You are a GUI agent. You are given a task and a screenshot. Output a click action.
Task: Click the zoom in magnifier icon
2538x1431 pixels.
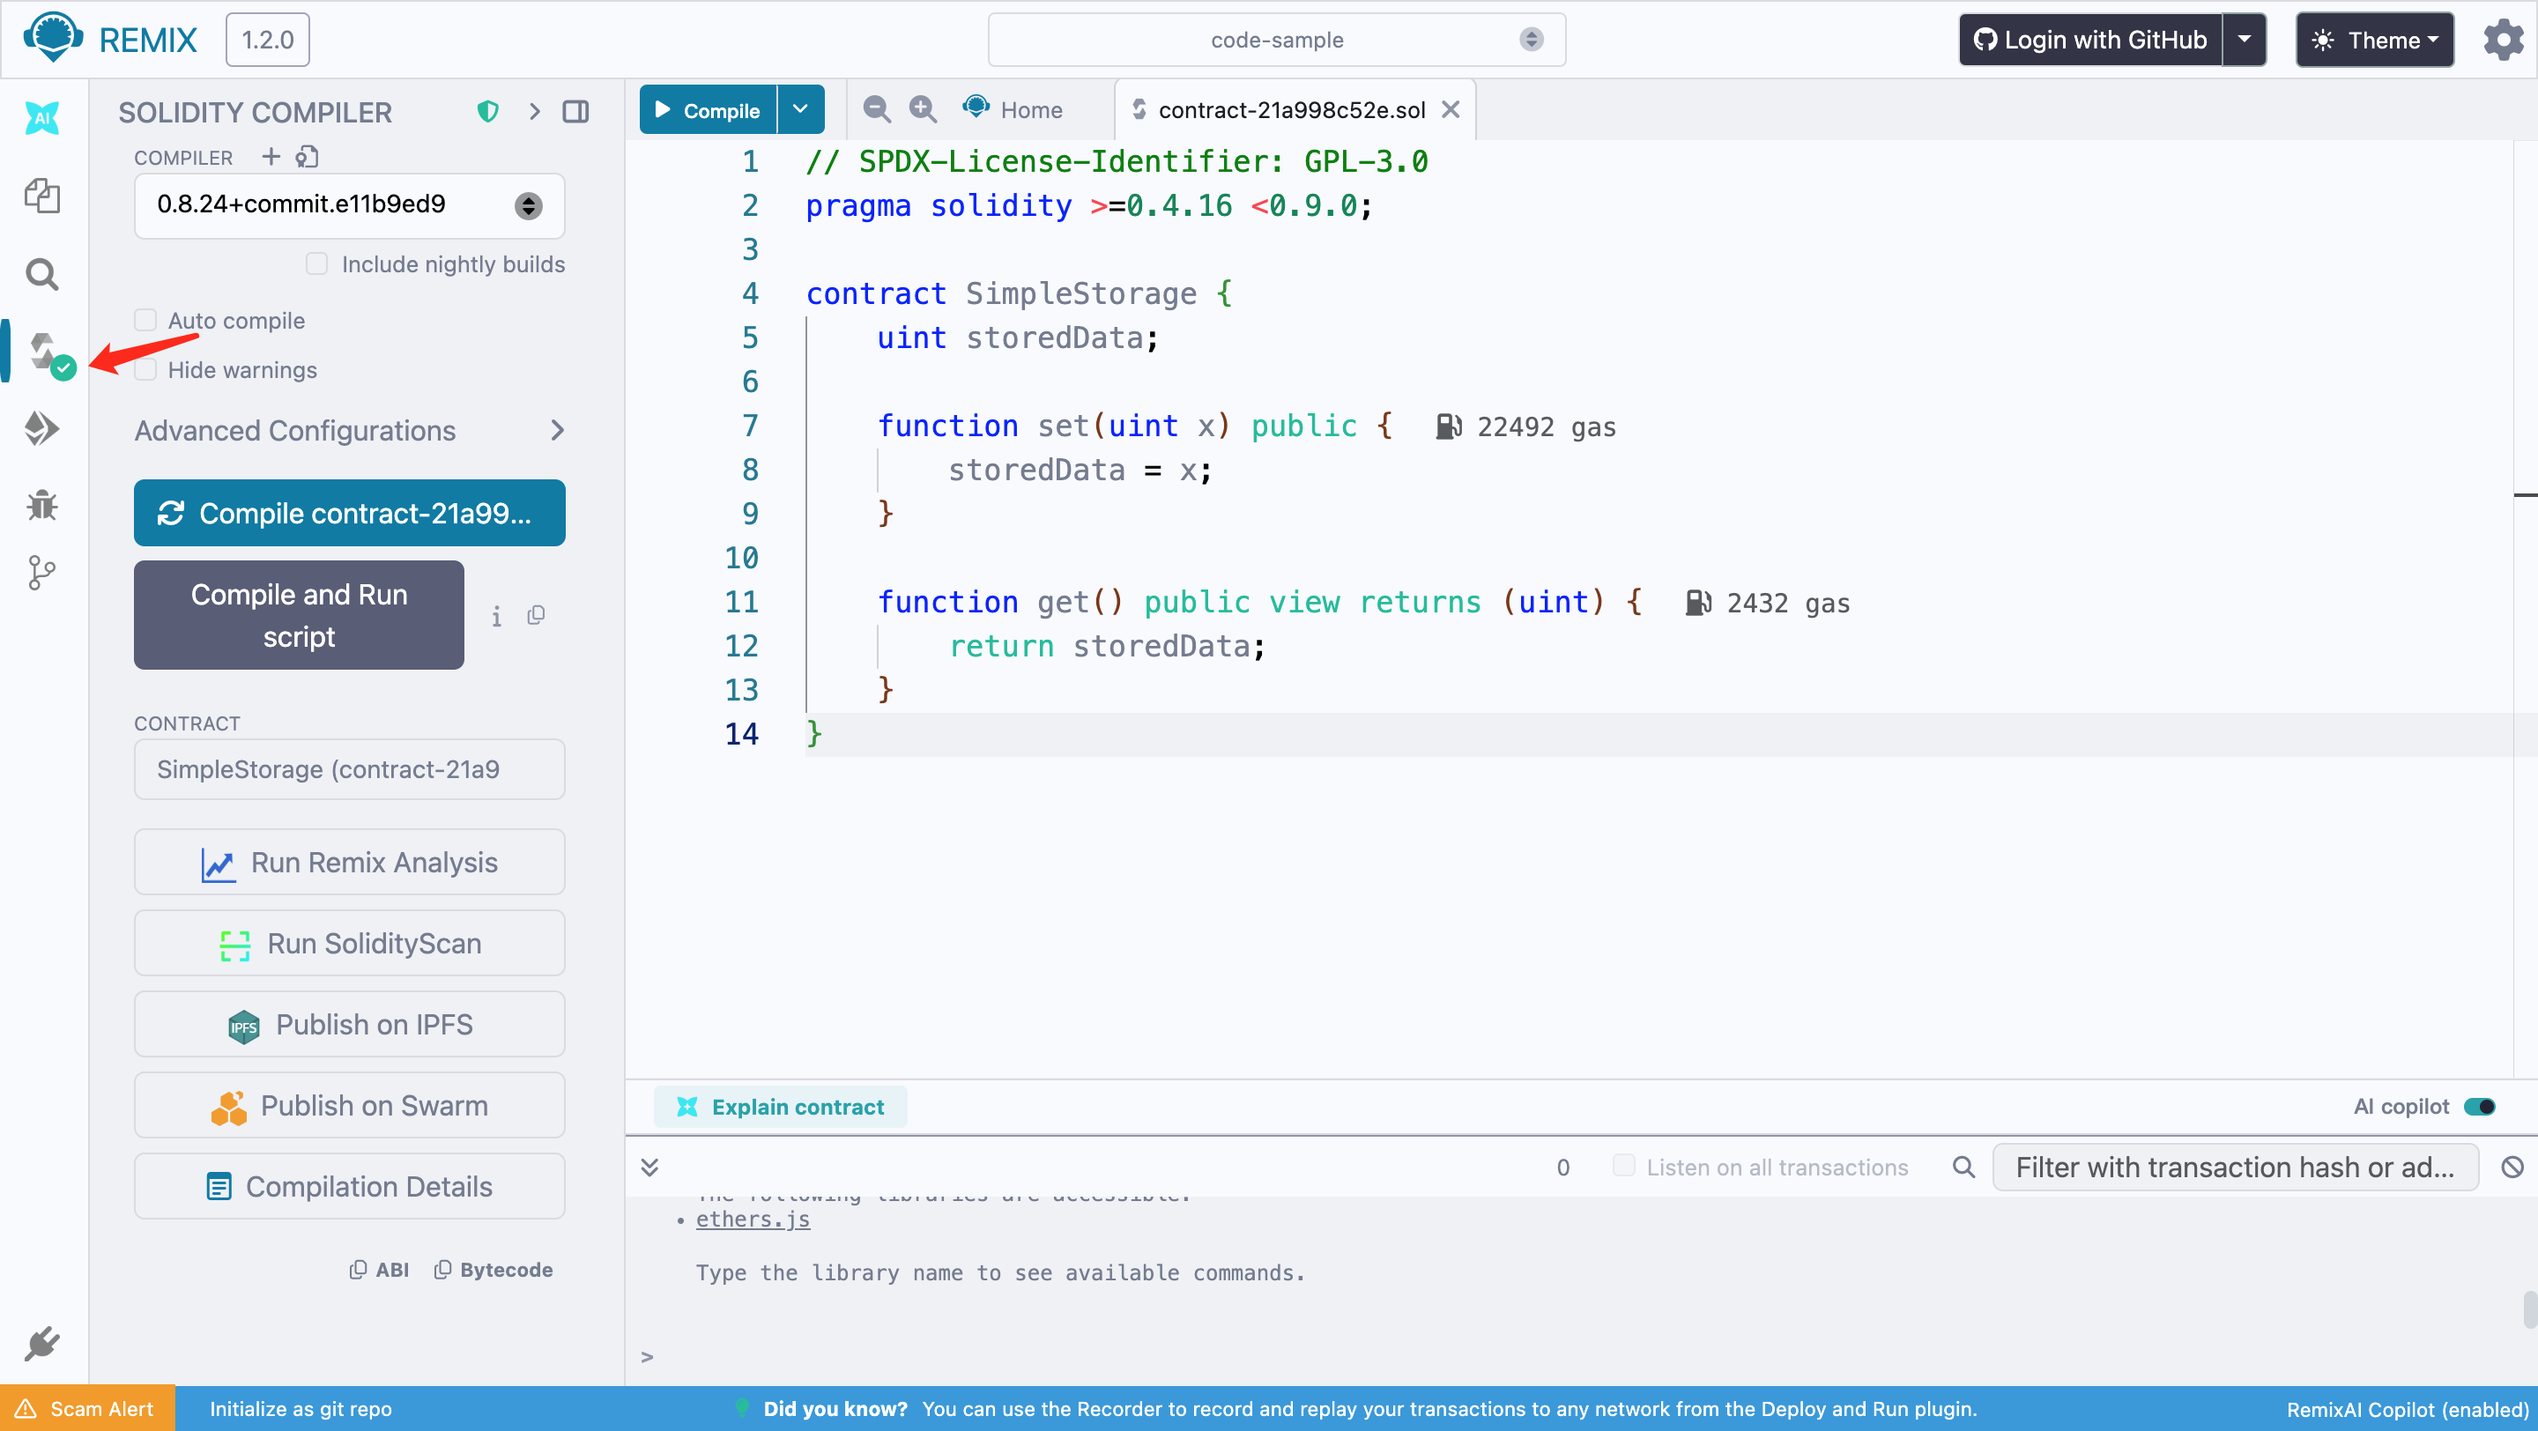tap(922, 109)
